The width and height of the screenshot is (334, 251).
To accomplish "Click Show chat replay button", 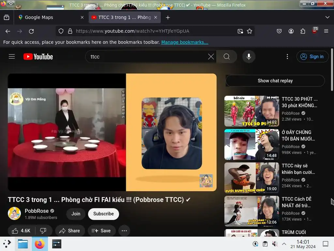I will click(275, 81).
